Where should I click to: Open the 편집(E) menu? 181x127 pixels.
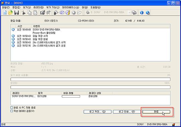(16, 7)
